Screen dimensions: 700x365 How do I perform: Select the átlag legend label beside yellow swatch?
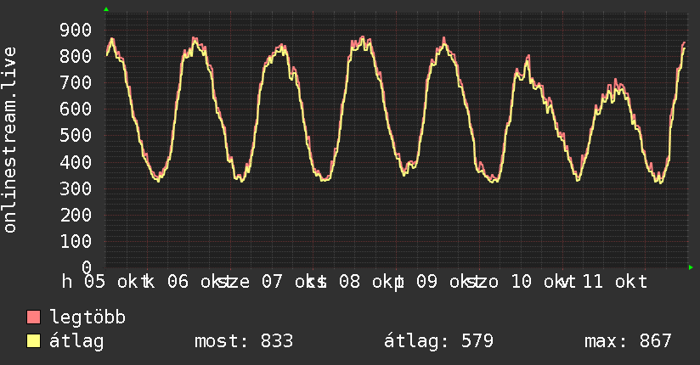pyautogui.click(x=76, y=341)
